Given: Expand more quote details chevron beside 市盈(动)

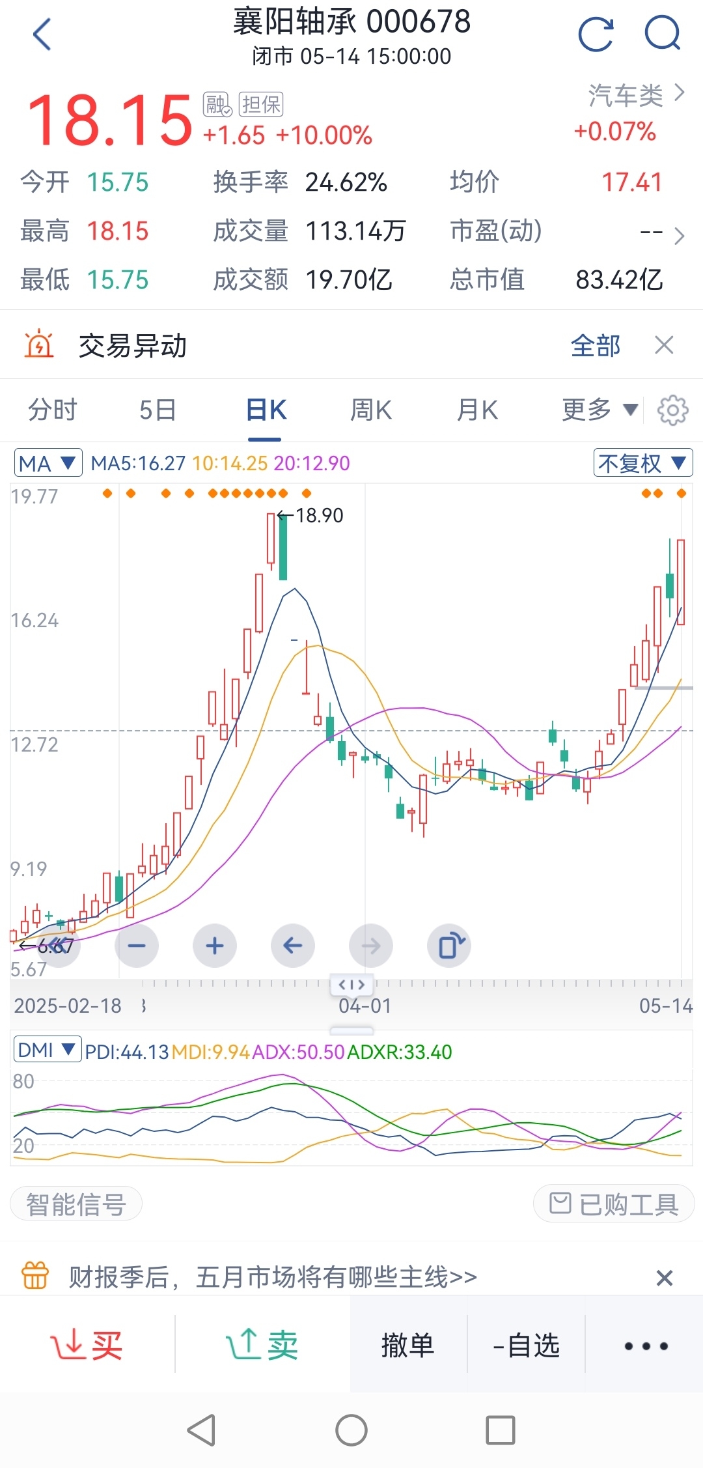Looking at the screenshot, I should coord(679,235).
